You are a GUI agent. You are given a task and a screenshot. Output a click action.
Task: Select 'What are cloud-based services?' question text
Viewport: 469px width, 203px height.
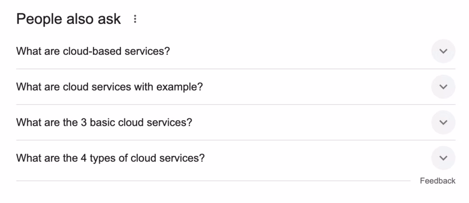pyautogui.click(x=93, y=51)
